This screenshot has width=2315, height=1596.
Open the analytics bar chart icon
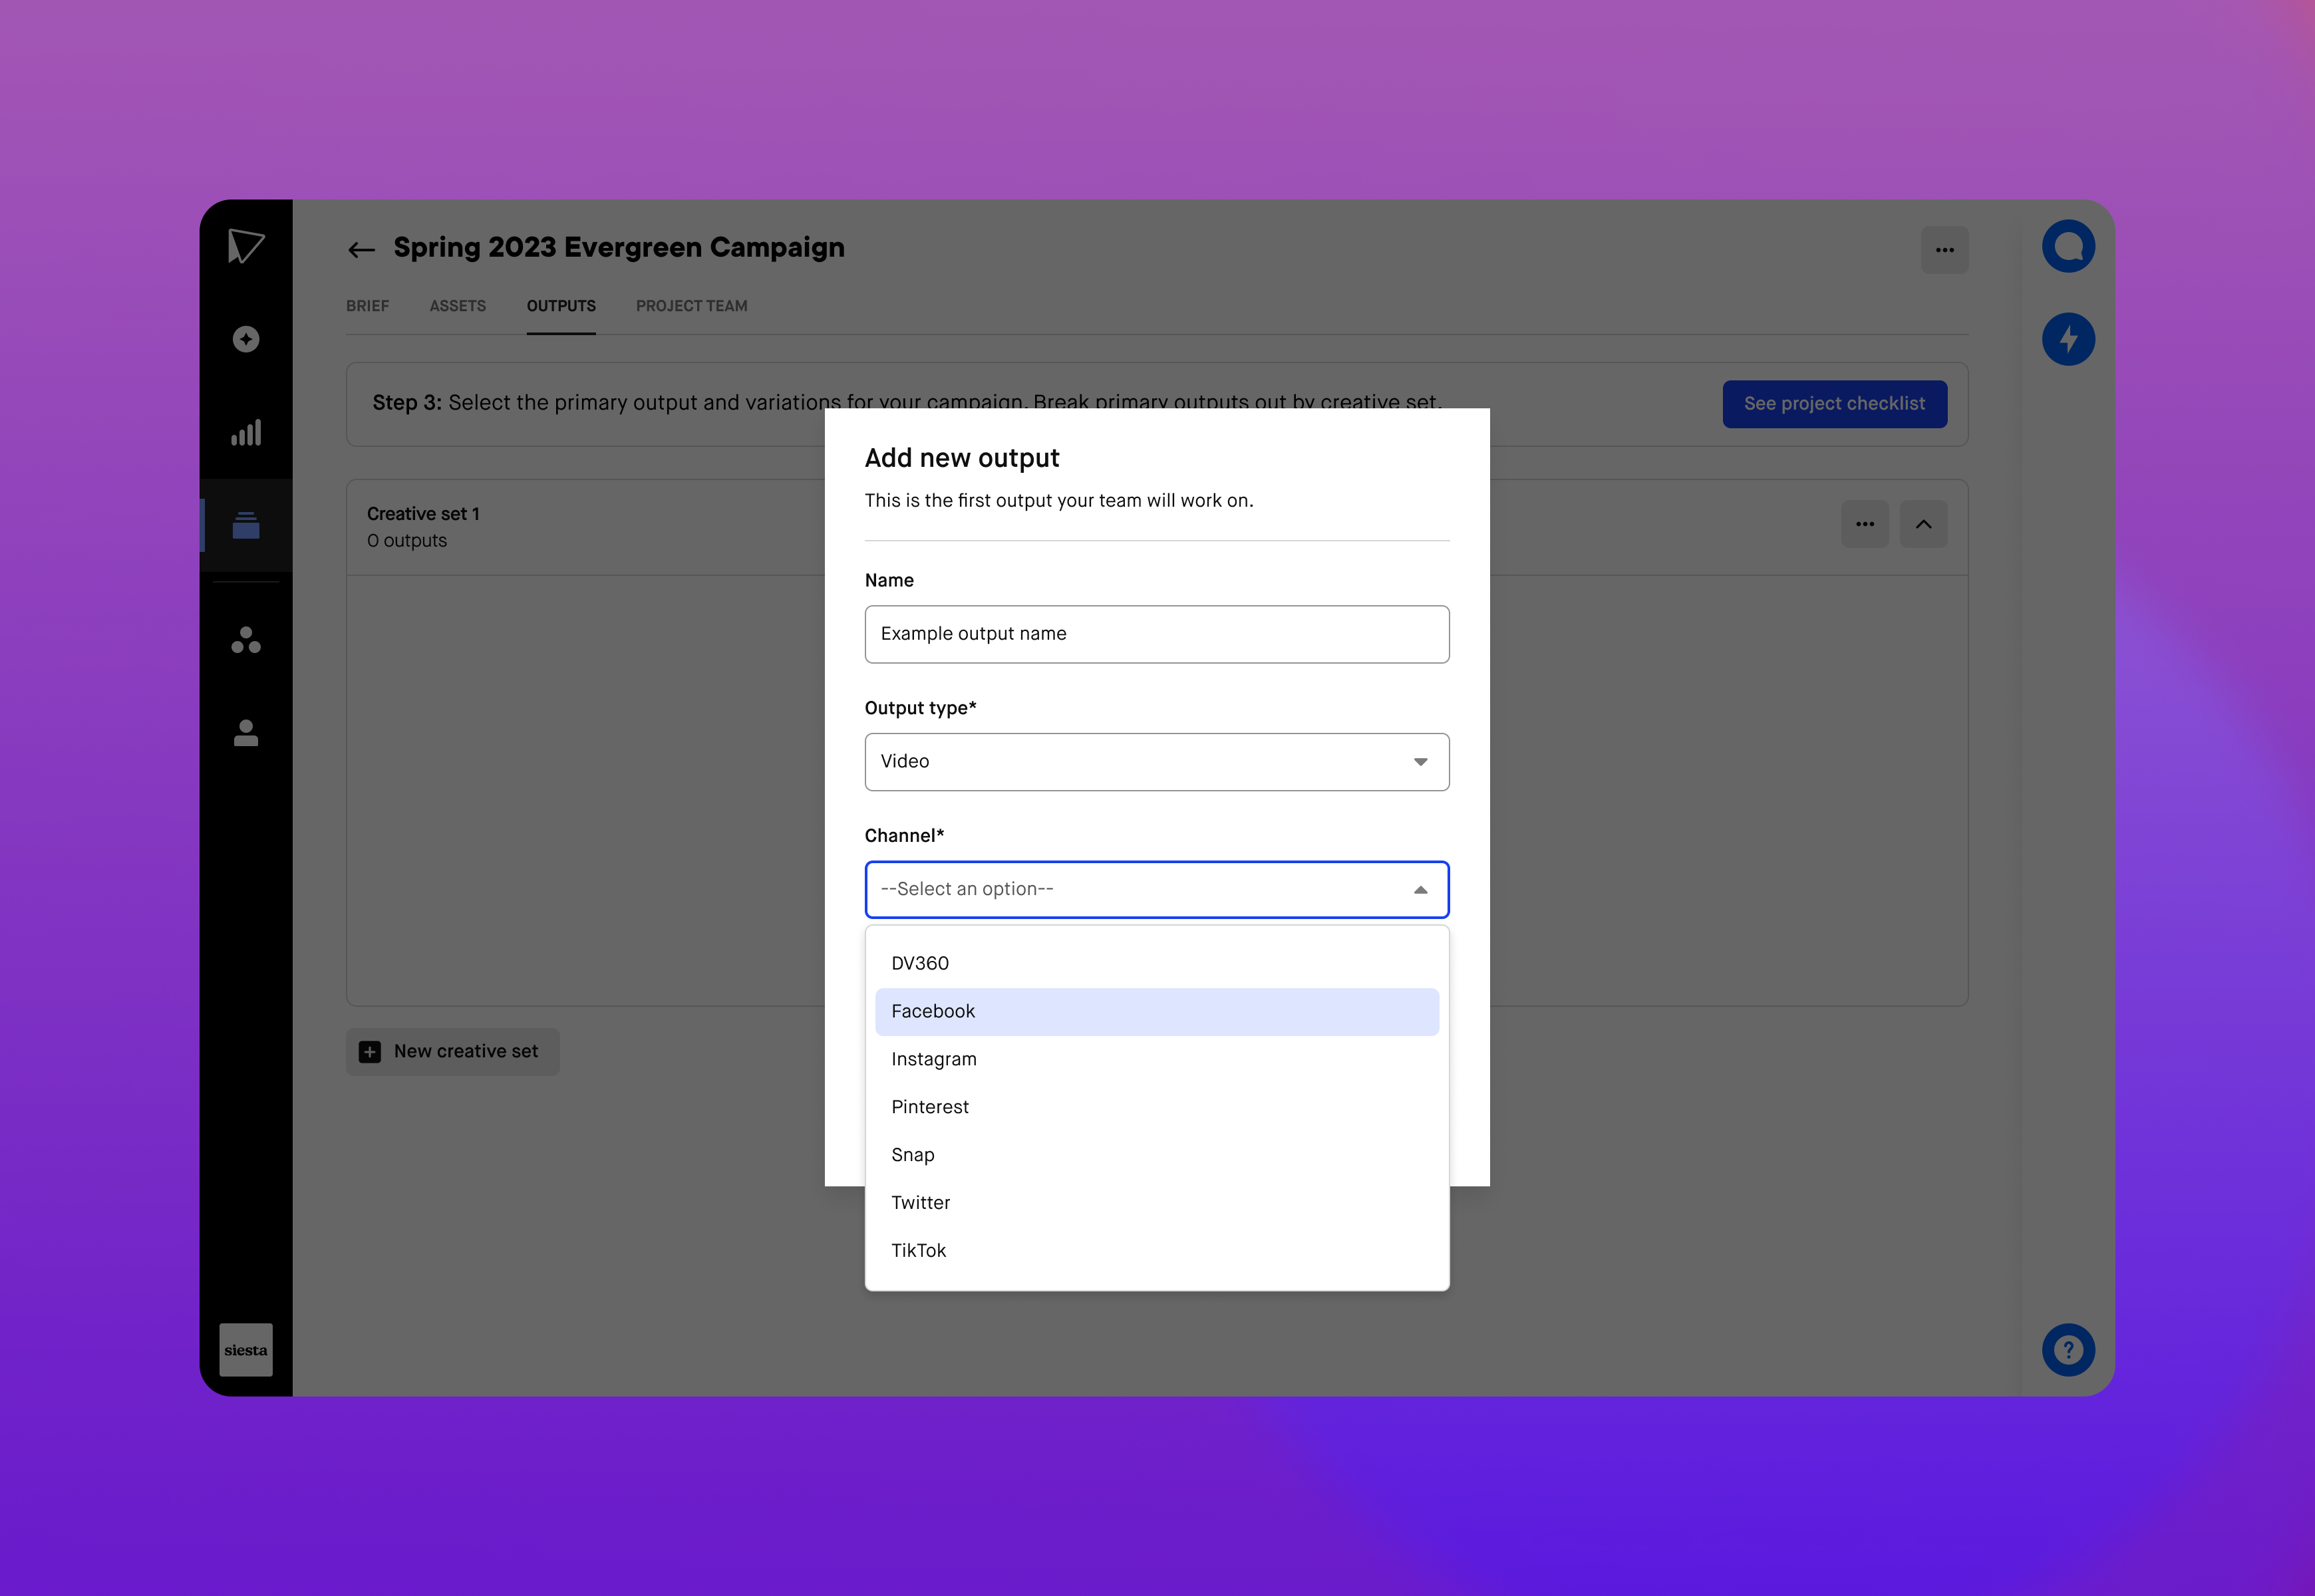[246, 432]
